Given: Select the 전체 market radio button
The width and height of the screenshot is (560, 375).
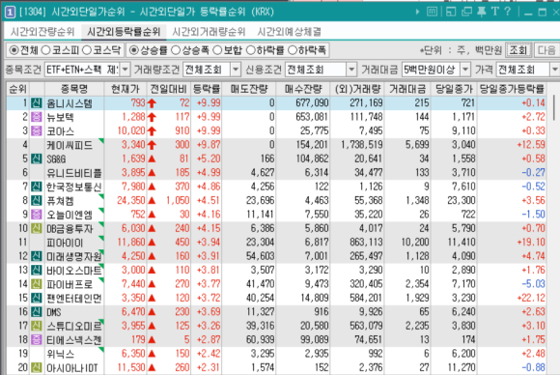Looking at the screenshot, I should [x=14, y=50].
